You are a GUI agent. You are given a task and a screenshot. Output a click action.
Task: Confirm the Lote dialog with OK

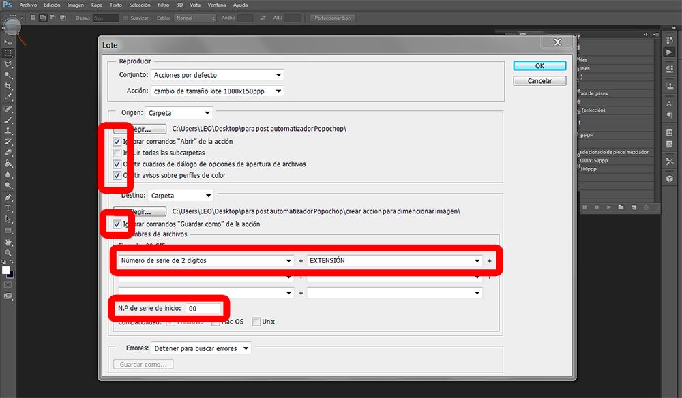(x=539, y=66)
